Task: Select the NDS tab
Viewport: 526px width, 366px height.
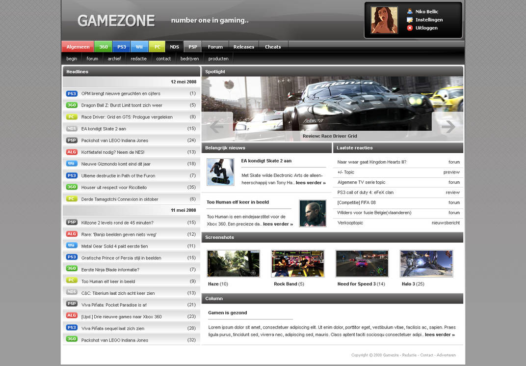Action: (175, 47)
